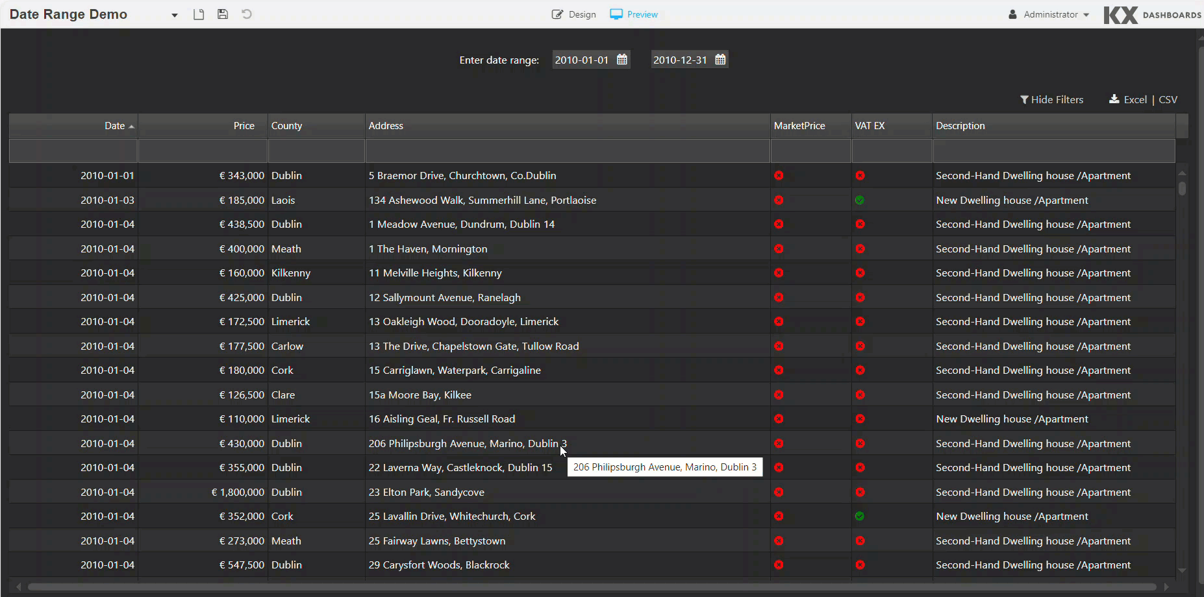
Task: Open the end date calendar picker
Action: pyautogui.click(x=720, y=60)
